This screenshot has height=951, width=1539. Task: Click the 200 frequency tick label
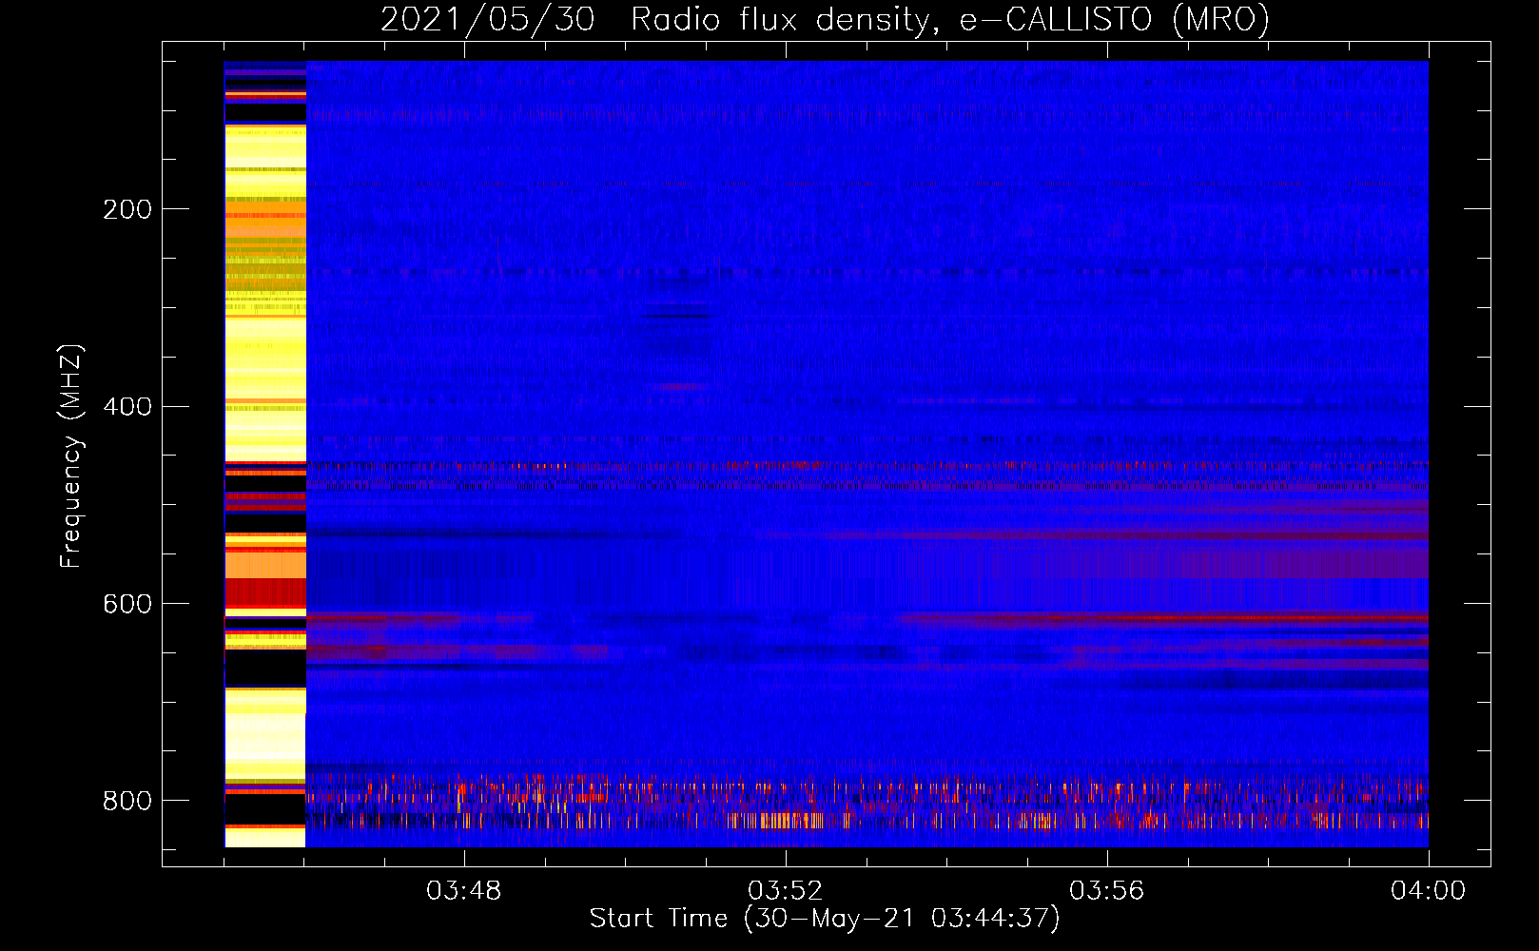[x=127, y=209]
